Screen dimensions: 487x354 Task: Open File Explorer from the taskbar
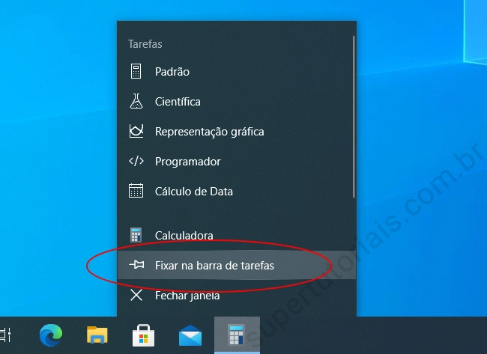[x=97, y=335]
